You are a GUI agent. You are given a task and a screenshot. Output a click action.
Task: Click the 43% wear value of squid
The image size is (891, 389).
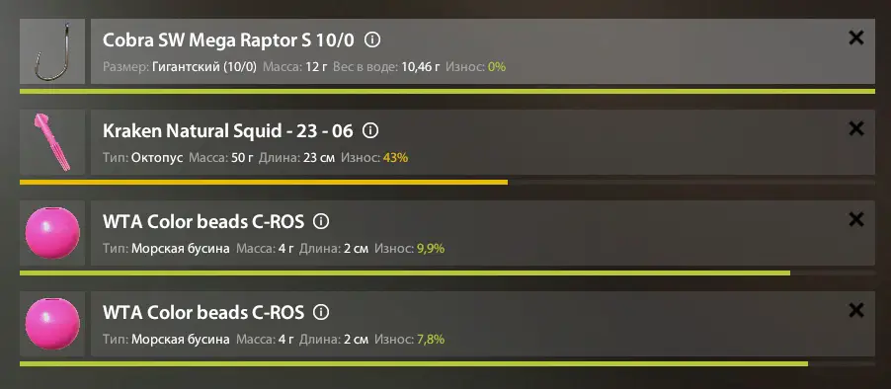pos(395,158)
